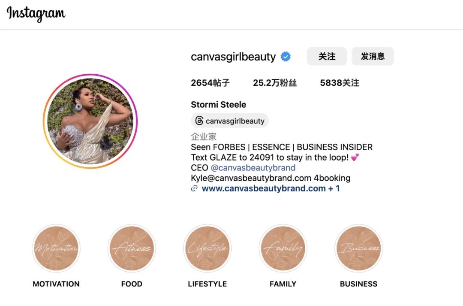Open the Threads icon badge canvasgirlbeauty
This screenshot has height=306, width=463.
(x=230, y=121)
